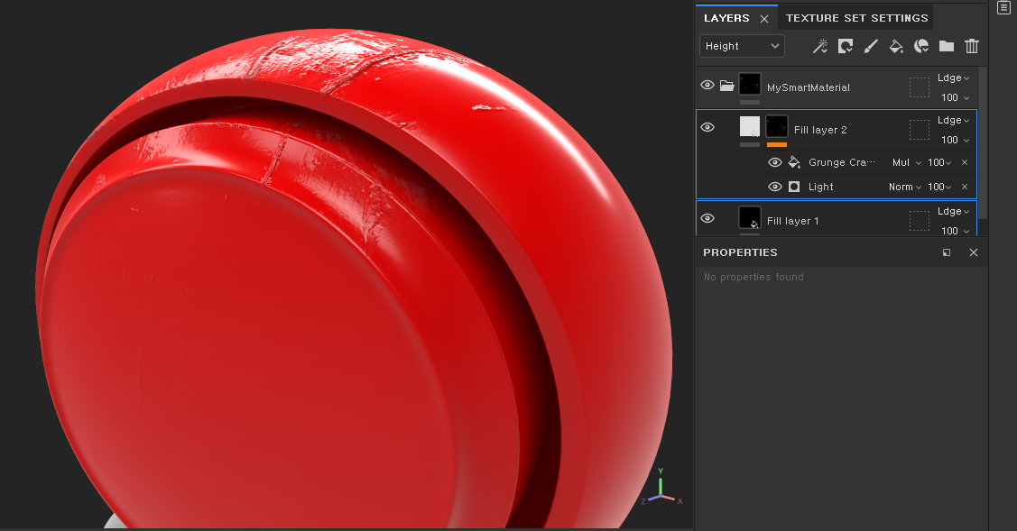The image size is (1017, 531).
Task: Click the add smart material icon
Action: coord(921,46)
